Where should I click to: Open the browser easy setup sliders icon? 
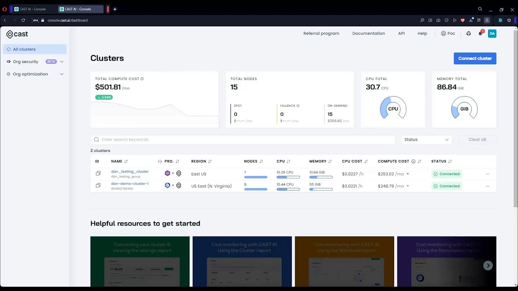479,20
